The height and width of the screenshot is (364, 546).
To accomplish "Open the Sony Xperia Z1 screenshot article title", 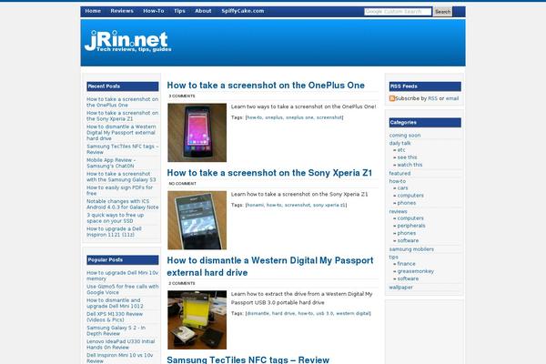I will 269,173.
